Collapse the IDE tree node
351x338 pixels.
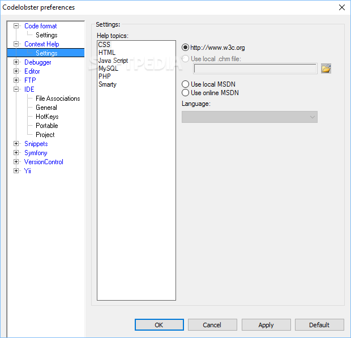(16, 89)
